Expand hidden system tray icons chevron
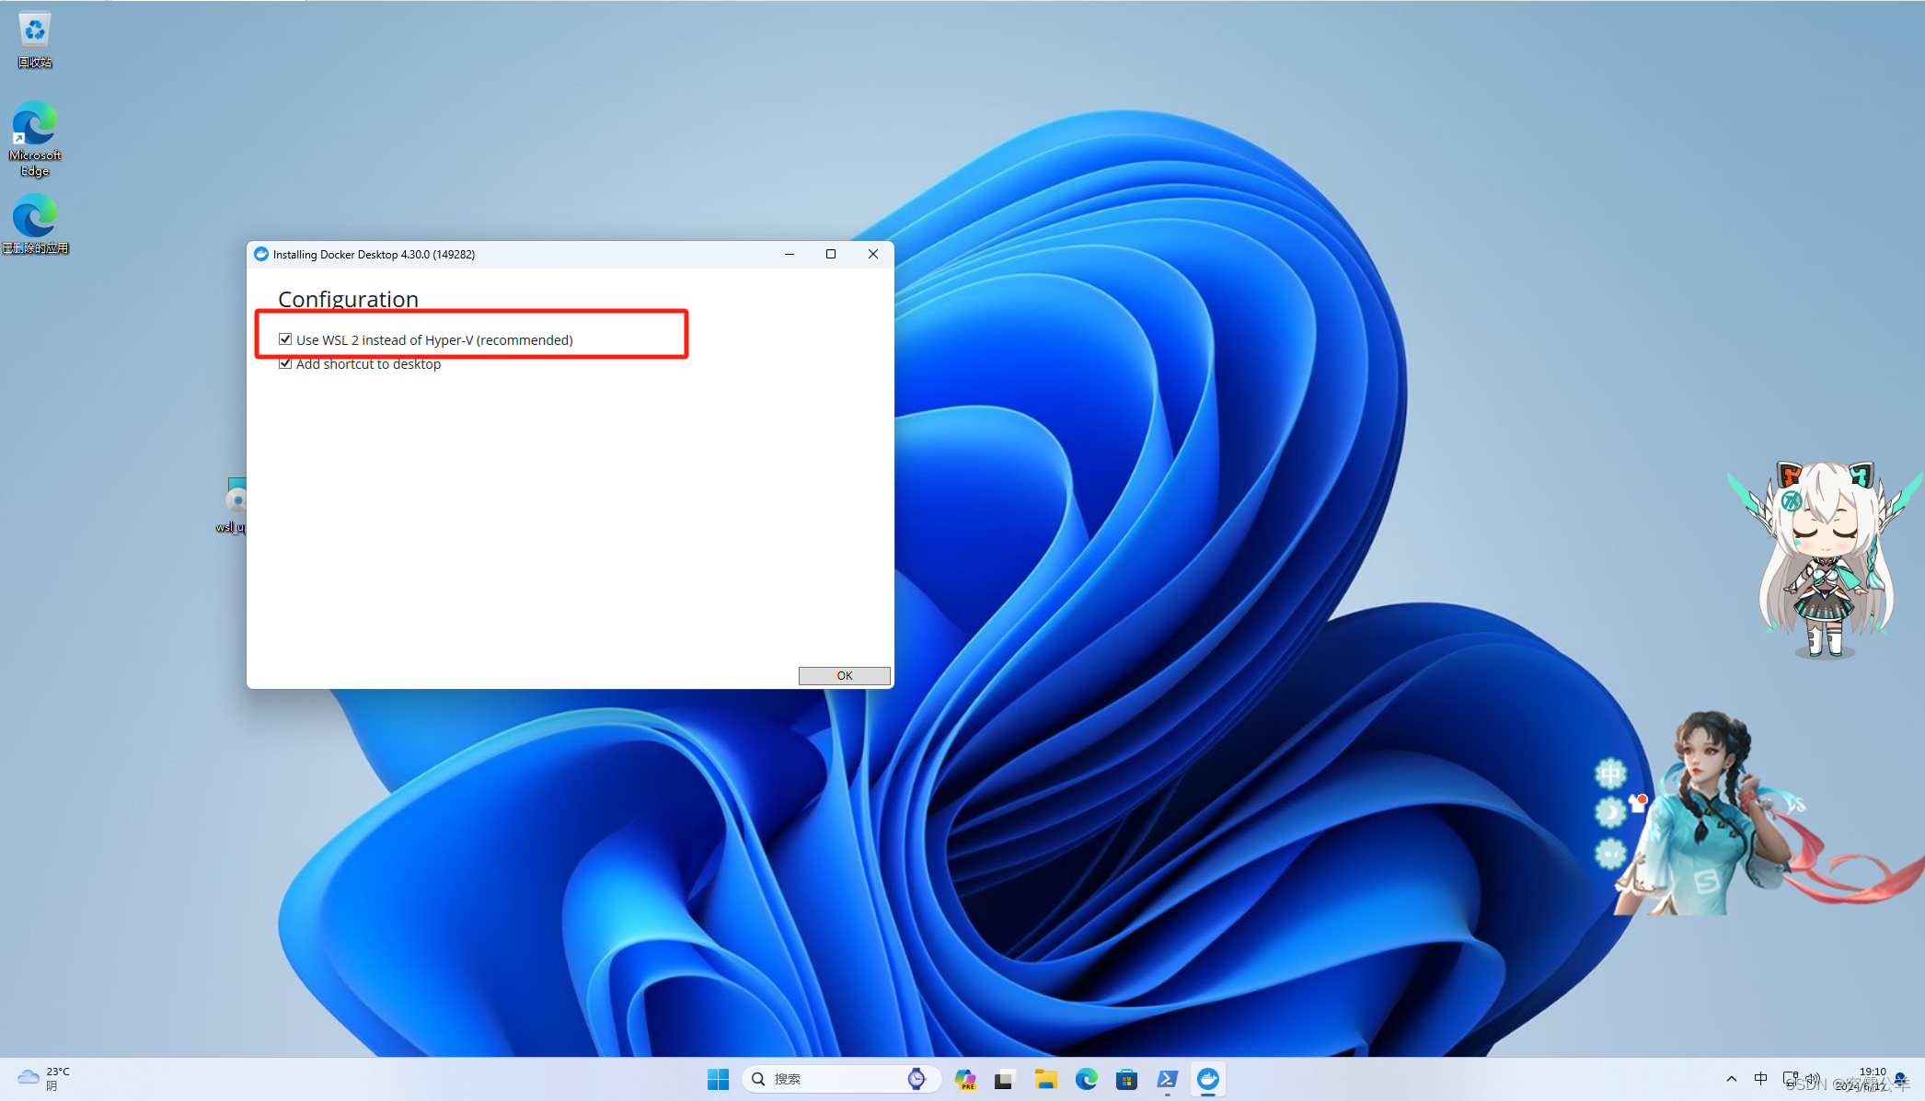Viewport: 1925px width, 1101px height. 1731,1079
